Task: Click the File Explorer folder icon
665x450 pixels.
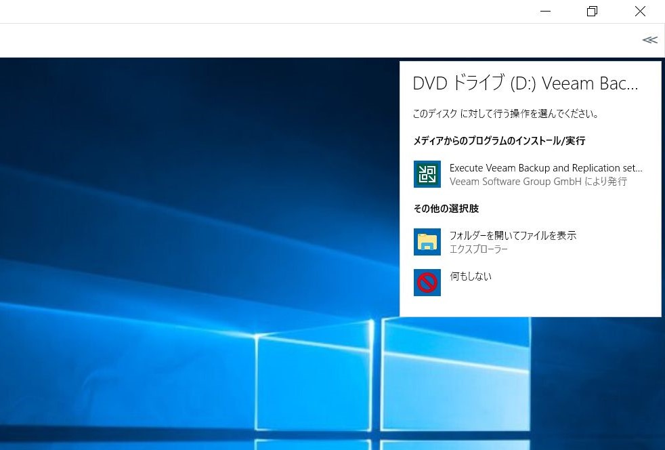Action: (x=427, y=242)
